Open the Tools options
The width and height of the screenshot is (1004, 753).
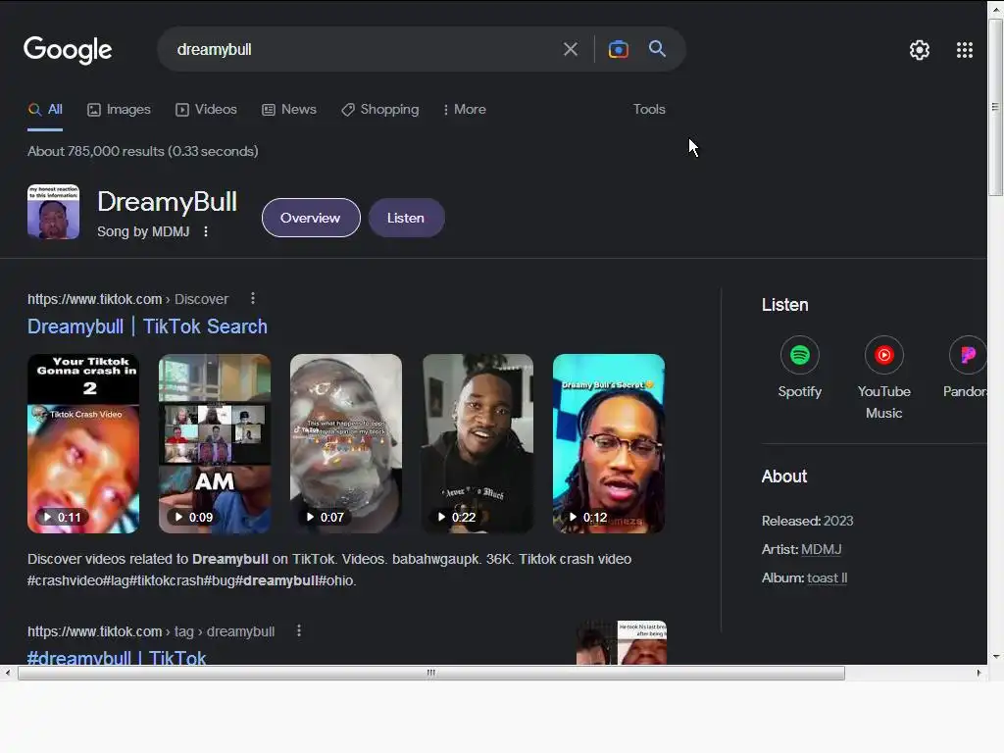pos(649,110)
